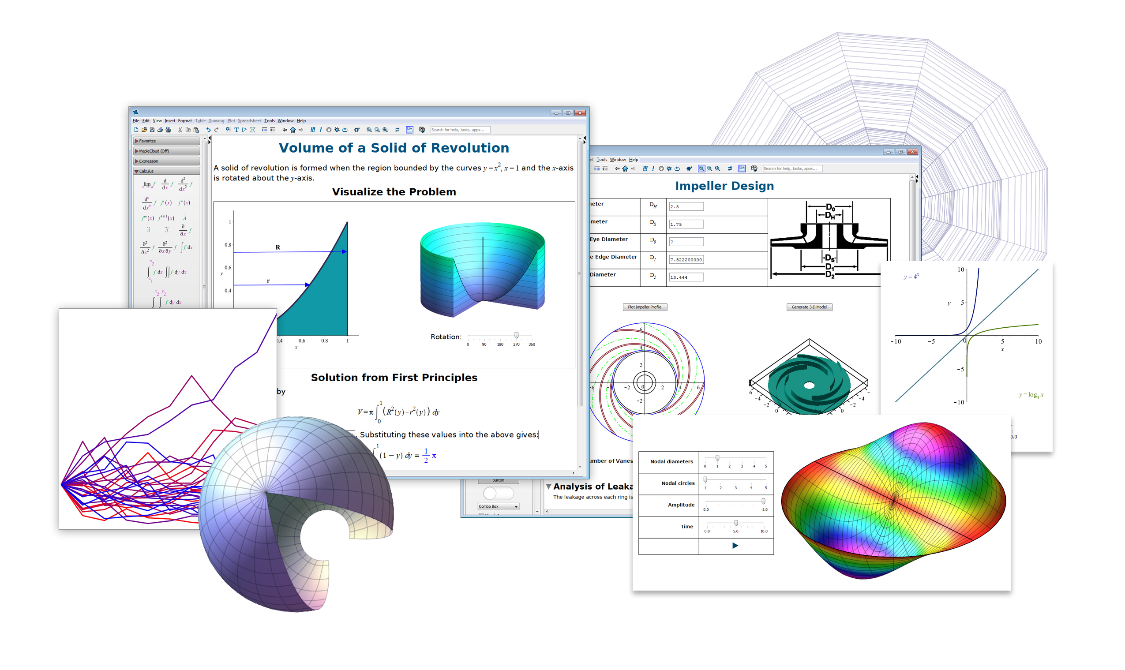Click the search field in Impeller Design window
This screenshot has height=670, width=1125.
pyautogui.click(x=792, y=168)
